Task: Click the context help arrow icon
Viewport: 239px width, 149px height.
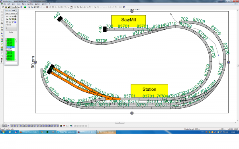Action: point(124,7)
